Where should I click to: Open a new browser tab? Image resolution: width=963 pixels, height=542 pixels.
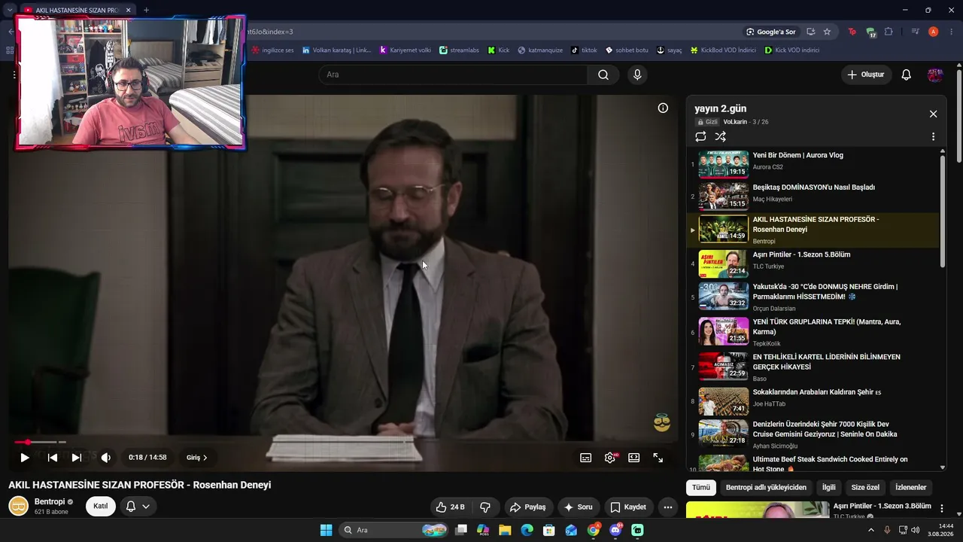(146, 10)
